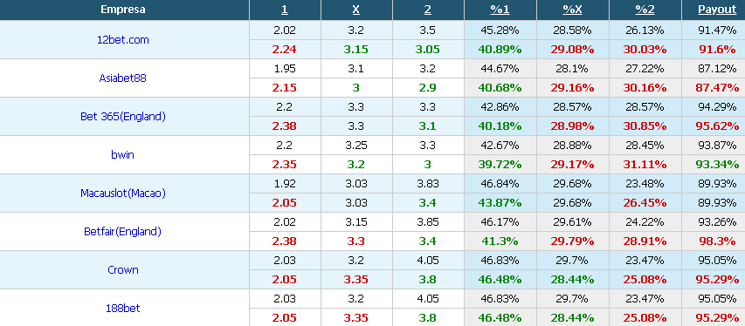Open the bwin company link
745x326 pixels.
pos(122,154)
